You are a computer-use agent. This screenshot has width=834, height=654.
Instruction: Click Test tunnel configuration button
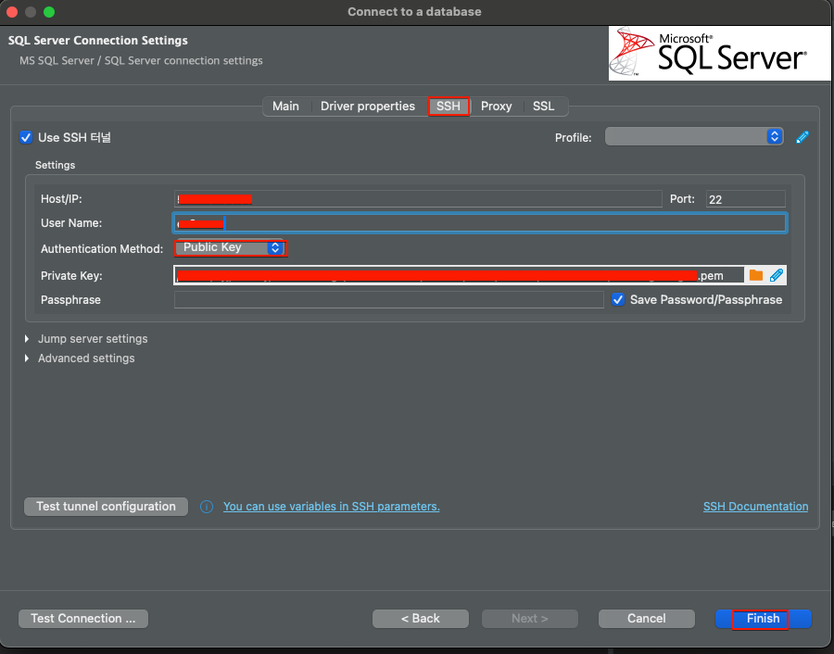point(106,507)
